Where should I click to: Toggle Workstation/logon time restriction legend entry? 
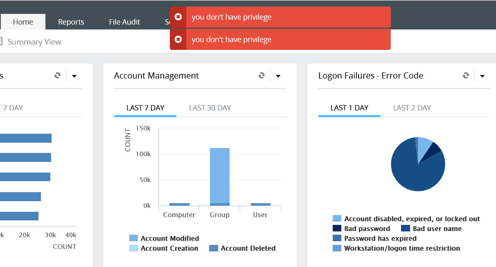coord(396,248)
